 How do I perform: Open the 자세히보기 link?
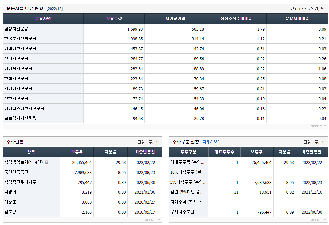click(212, 142)
